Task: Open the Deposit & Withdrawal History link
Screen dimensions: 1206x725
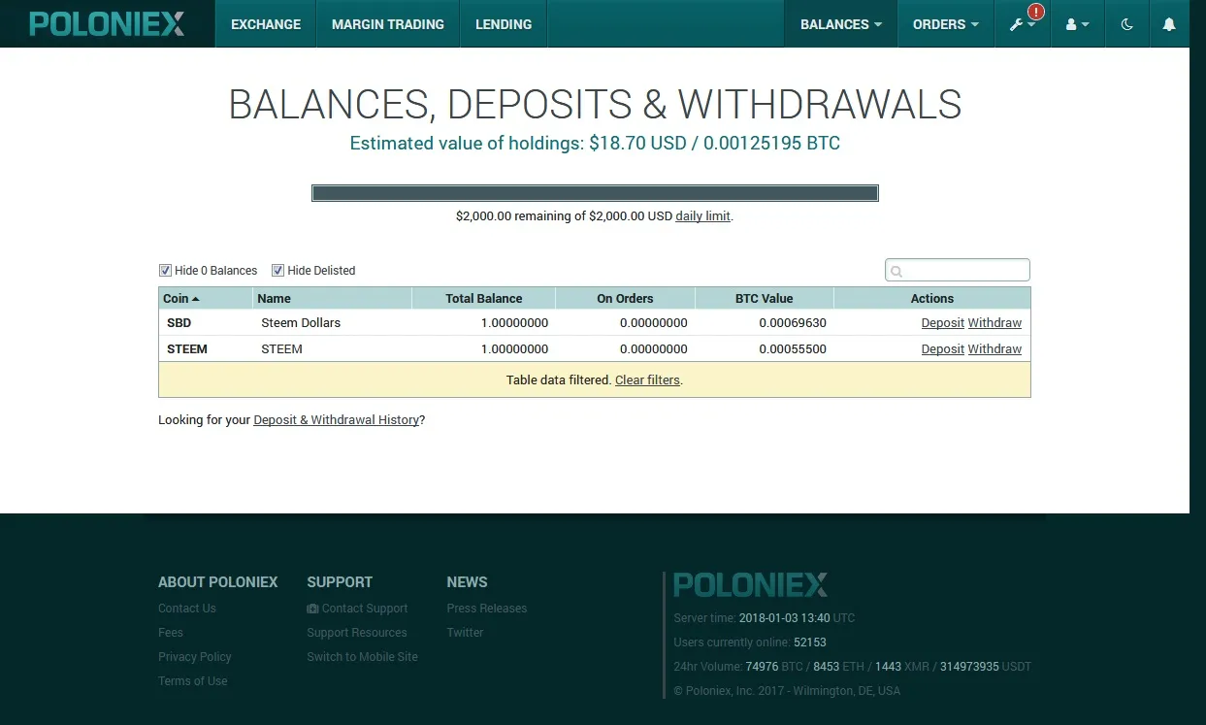Action: pos(336,420)
